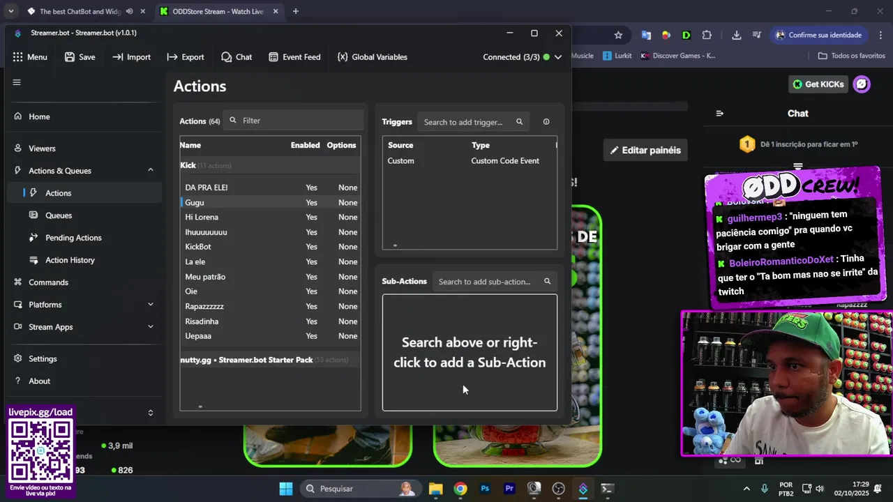Screen dimensions: 893x502
Task: Click the sub-action search magnifier icon
Action: pos(547,282)
